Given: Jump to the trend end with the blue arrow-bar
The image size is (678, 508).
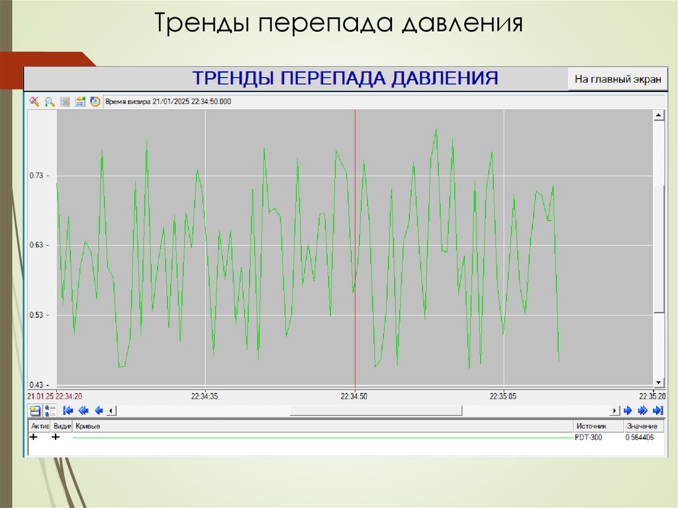Looking at the screenshot, I should click(x=657, y=410).
